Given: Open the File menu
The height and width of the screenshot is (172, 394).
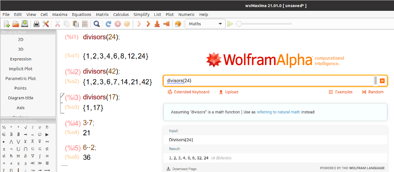Looking at the screenshot, I should pos(6,15).
